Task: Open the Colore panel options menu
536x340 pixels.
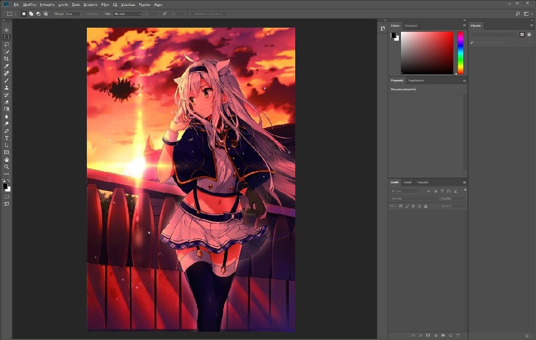Action: 464,26
